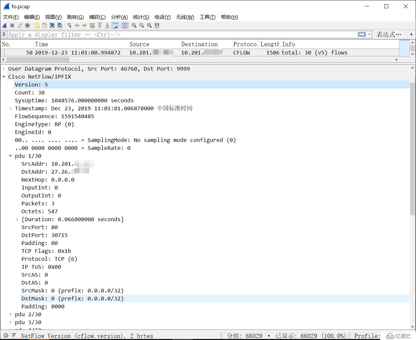This screenshot has height=340, width=416.
Task: Go back to the previous packet using the left arrow
Action: point(77,25)
